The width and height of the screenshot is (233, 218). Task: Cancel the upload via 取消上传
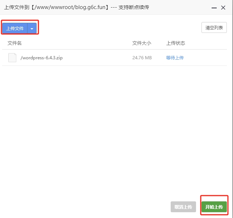pos(183,207)
